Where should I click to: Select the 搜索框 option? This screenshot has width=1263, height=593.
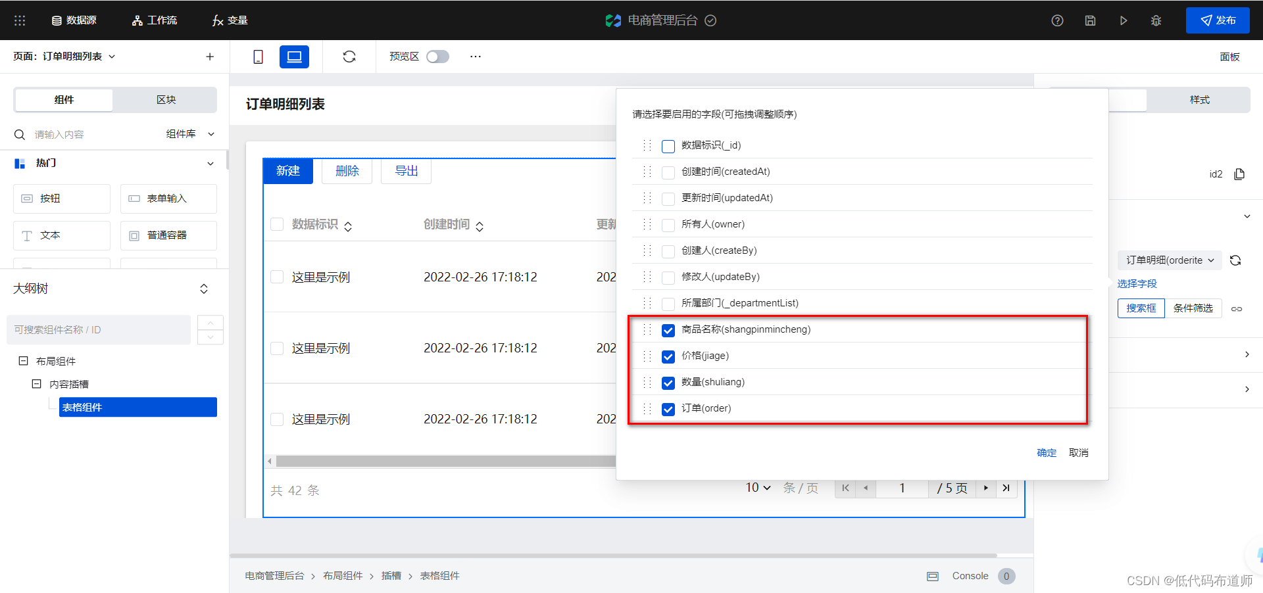[x=1141, y=308]
